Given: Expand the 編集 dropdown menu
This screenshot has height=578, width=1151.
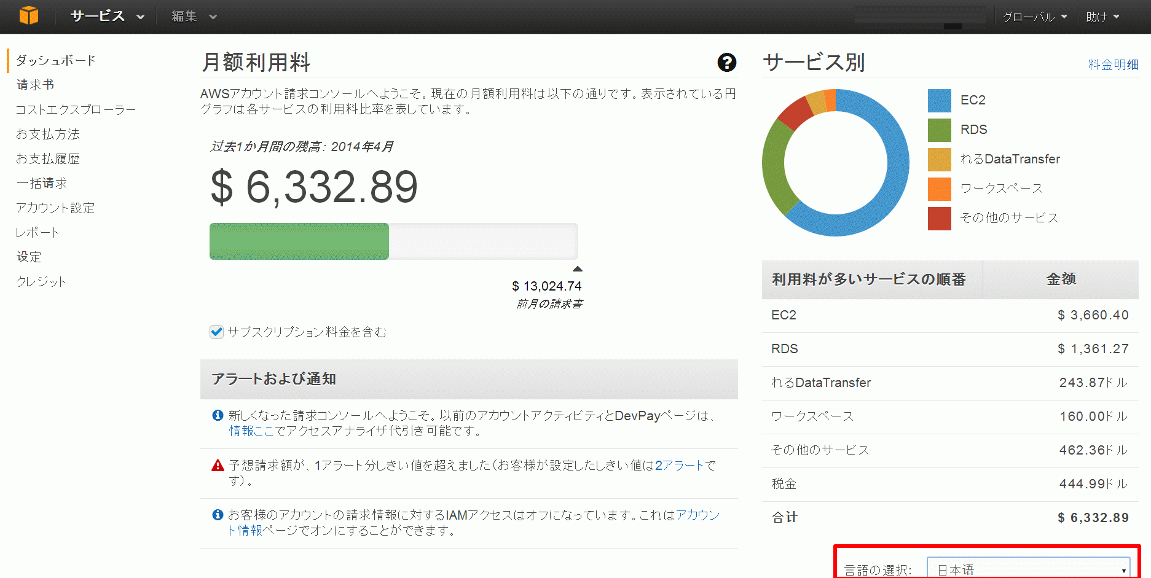Looking at the screenshot, I should [x=194, y=17].
